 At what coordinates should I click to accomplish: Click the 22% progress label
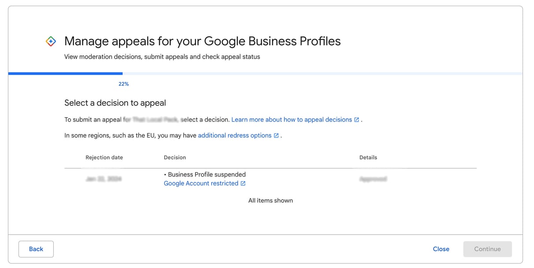(x=123, y=83)
